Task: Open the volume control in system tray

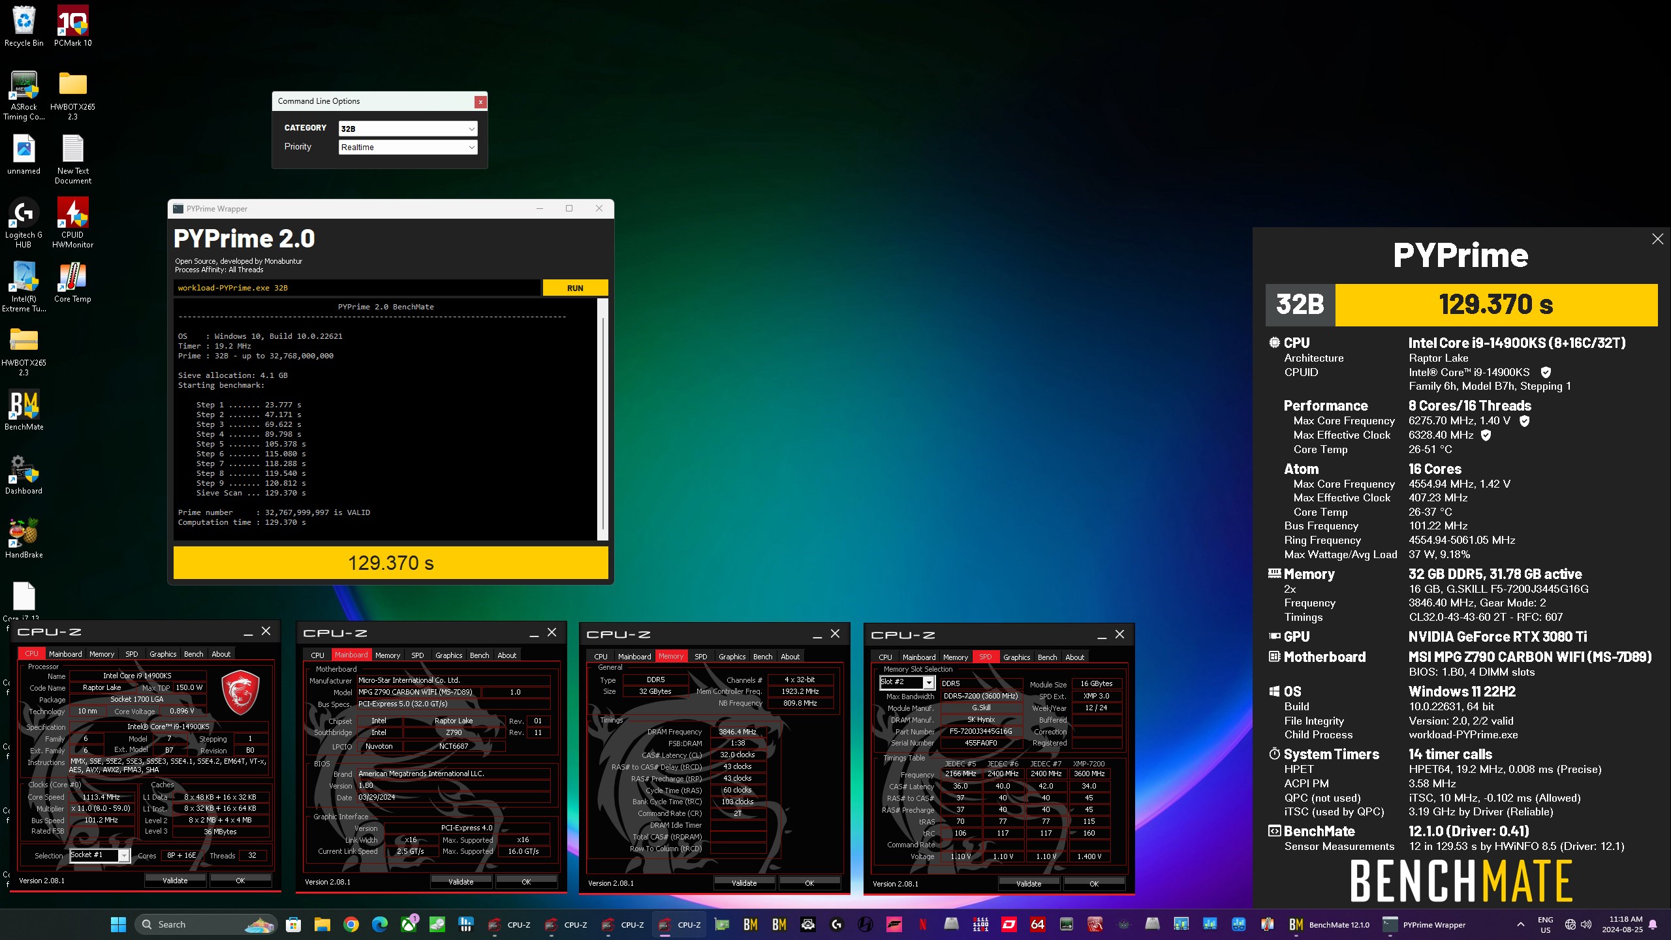Action: point(1586,924)
